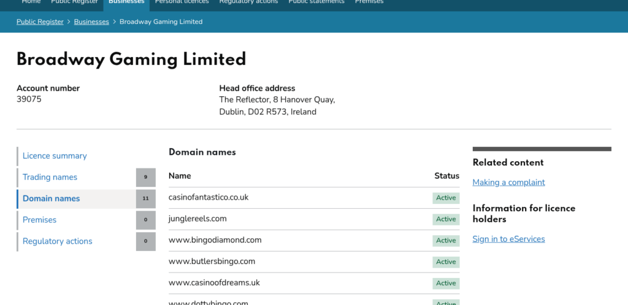Open Premises in top navigation bar
The image size is (628, 305).
[369, 2]
